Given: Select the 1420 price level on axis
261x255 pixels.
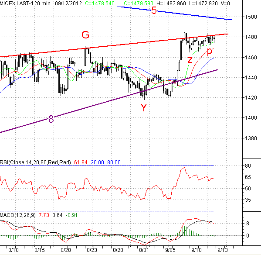Looking at the screenshot, I should pos(251,97).
